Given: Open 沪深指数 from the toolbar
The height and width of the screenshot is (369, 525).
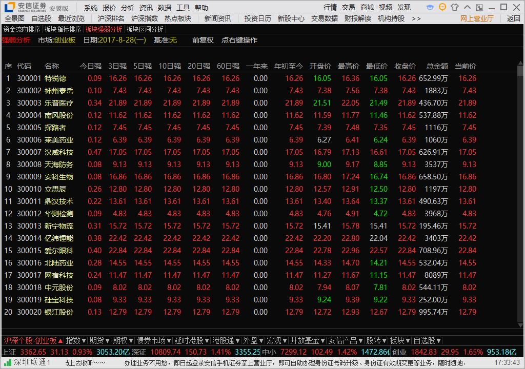Looking at the screenshot, I should [144, 18].
